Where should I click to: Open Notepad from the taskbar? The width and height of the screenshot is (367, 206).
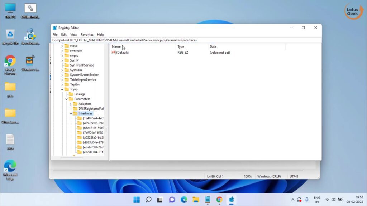coord(208,200)
